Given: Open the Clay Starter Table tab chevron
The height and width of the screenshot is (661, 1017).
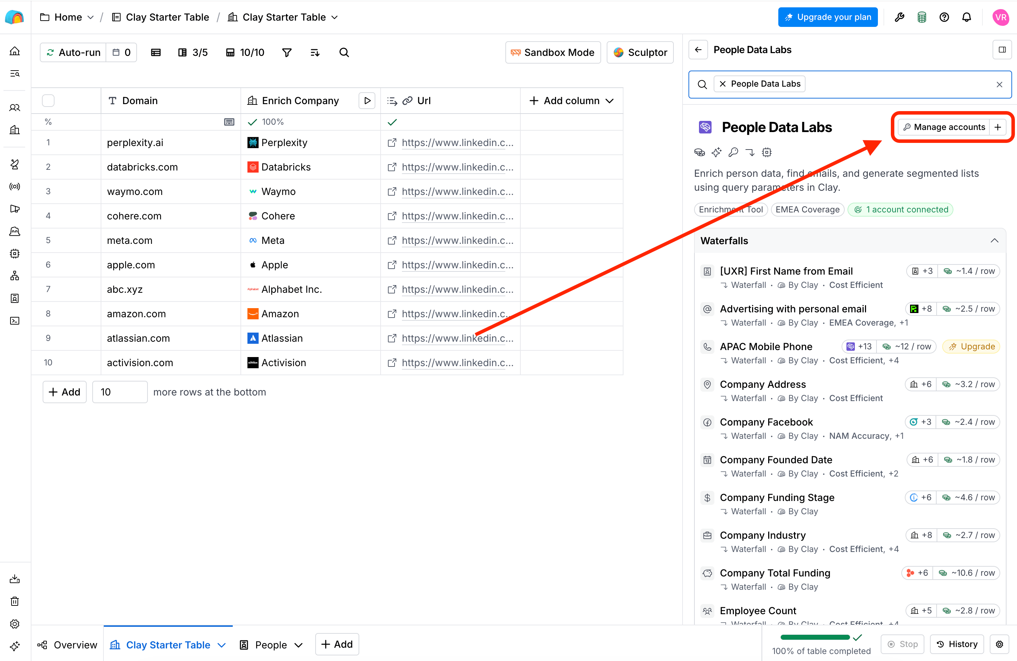Looking at the screenshot, I should pyautogui.click(x=221, y=645).
